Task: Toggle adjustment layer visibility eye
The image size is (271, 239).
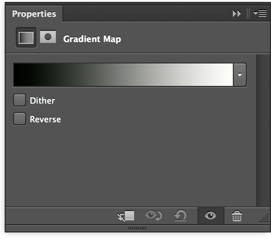Action: [210, 216]
